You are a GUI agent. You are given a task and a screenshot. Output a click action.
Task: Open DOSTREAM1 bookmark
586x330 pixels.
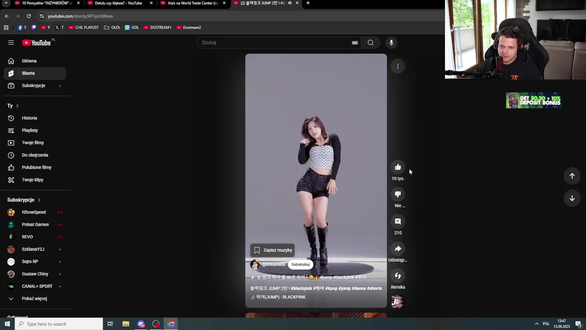pos(157,27)
